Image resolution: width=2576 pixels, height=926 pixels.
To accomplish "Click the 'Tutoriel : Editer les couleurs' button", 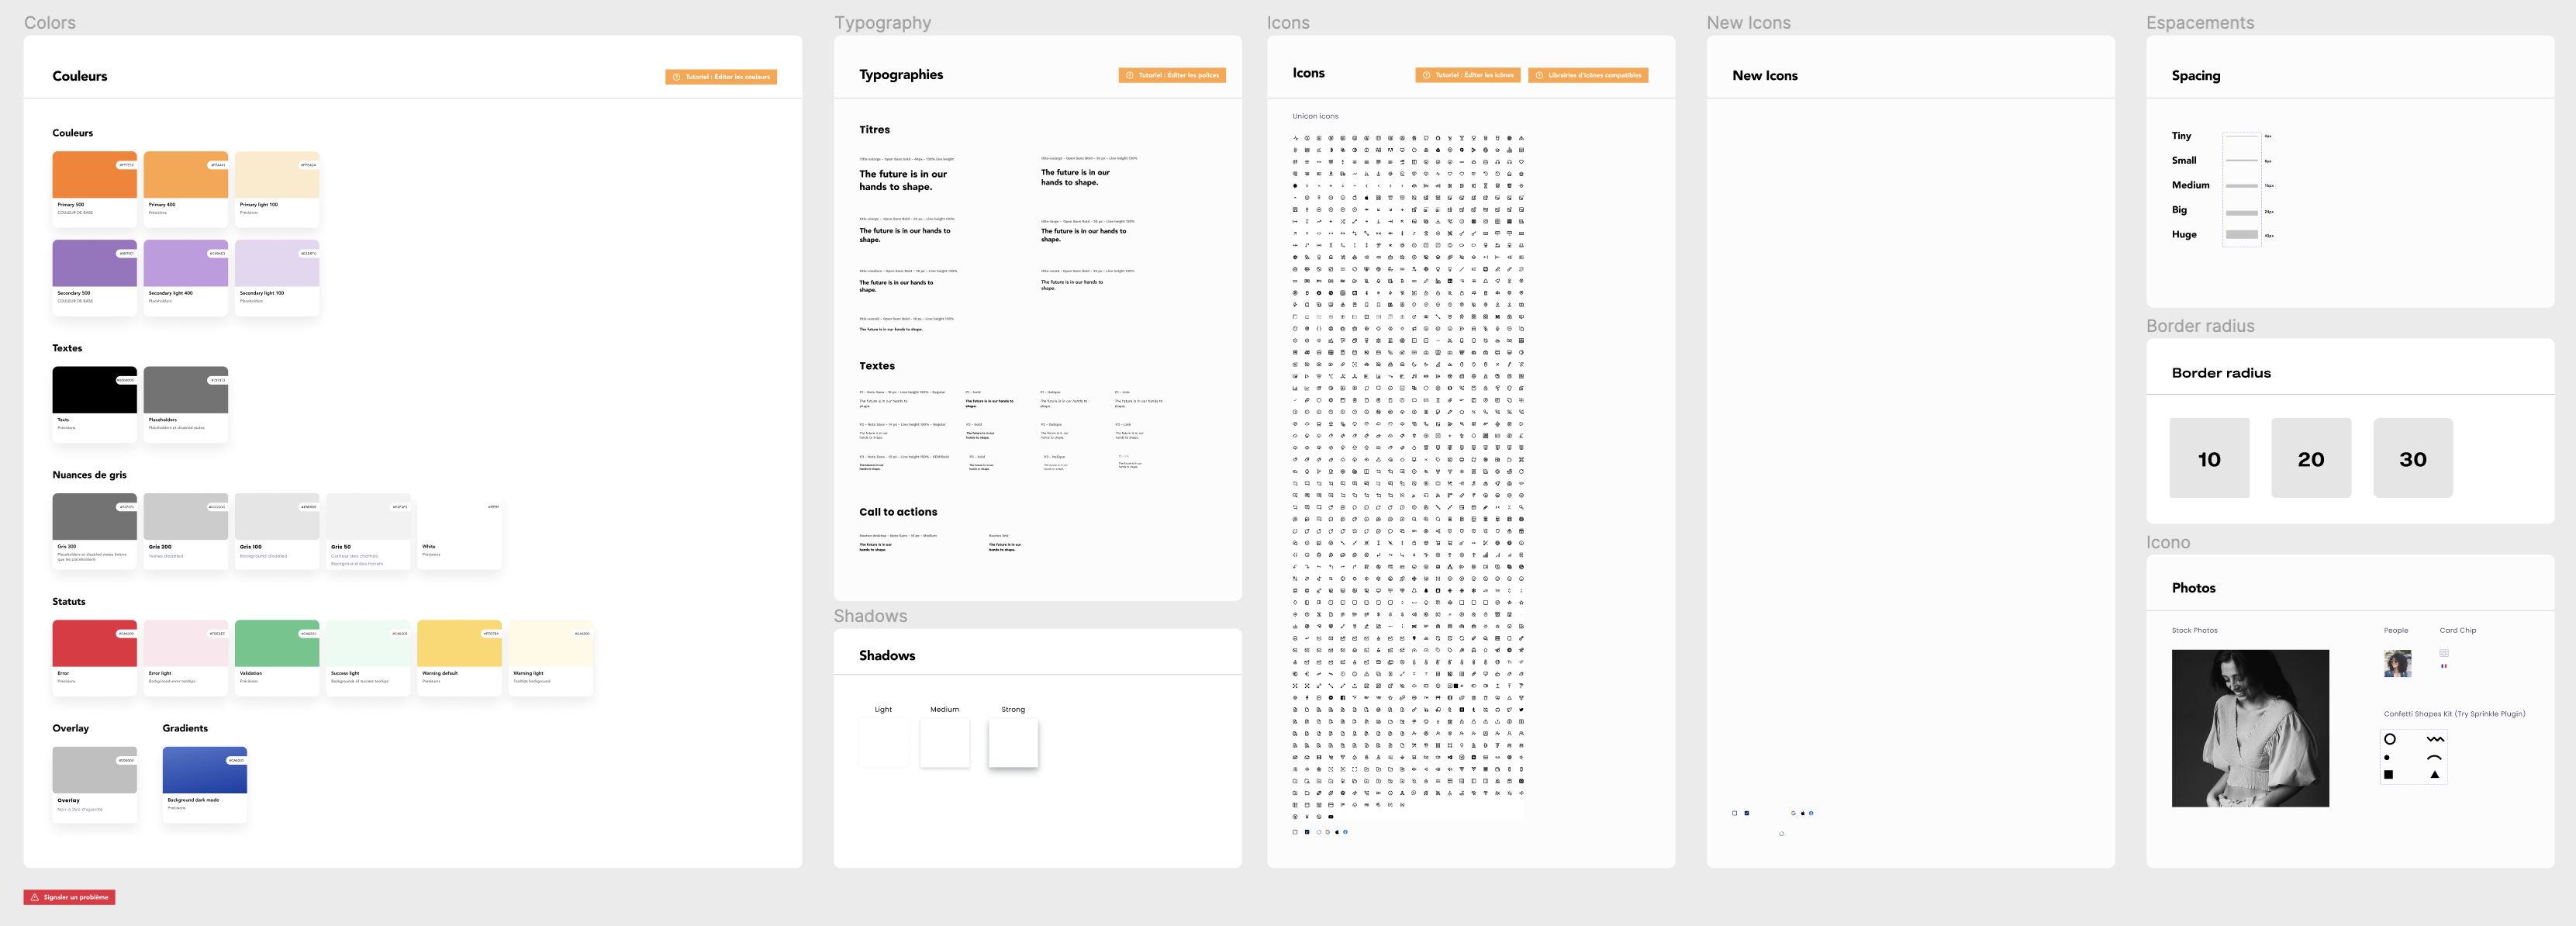I will point(721,77).
